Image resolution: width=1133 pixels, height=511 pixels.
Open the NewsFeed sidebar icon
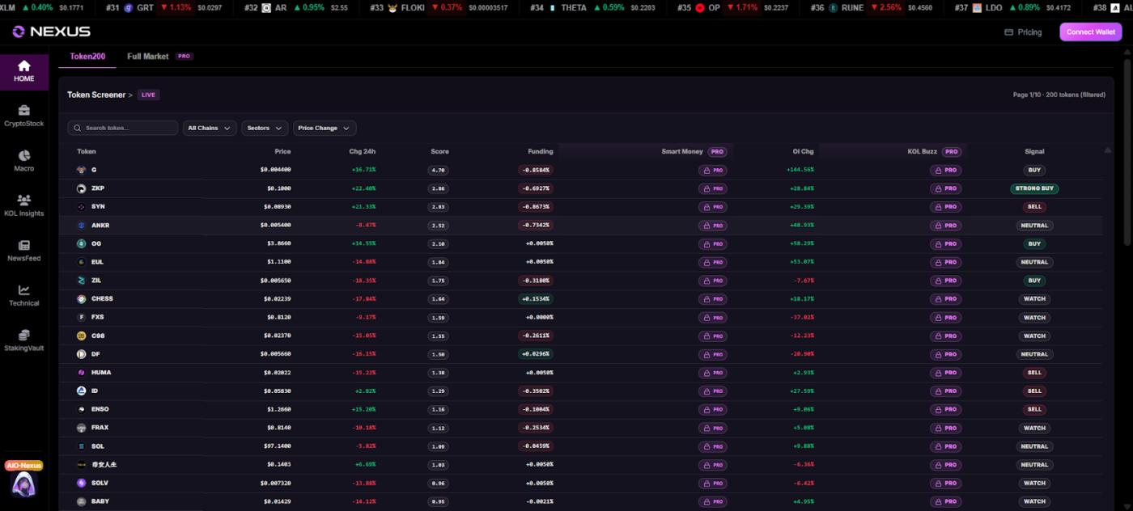point(23,250)
